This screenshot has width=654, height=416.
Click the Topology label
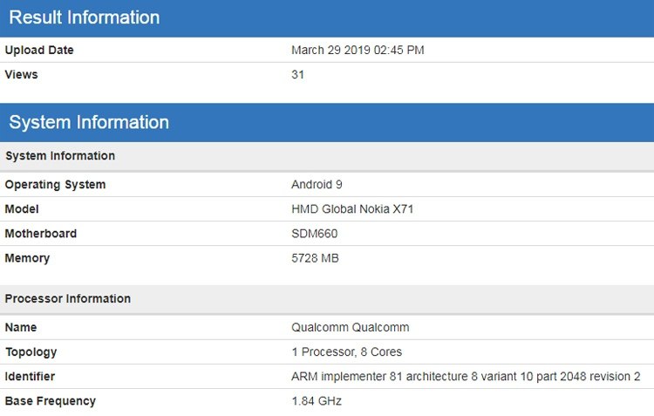click(31, 352)
